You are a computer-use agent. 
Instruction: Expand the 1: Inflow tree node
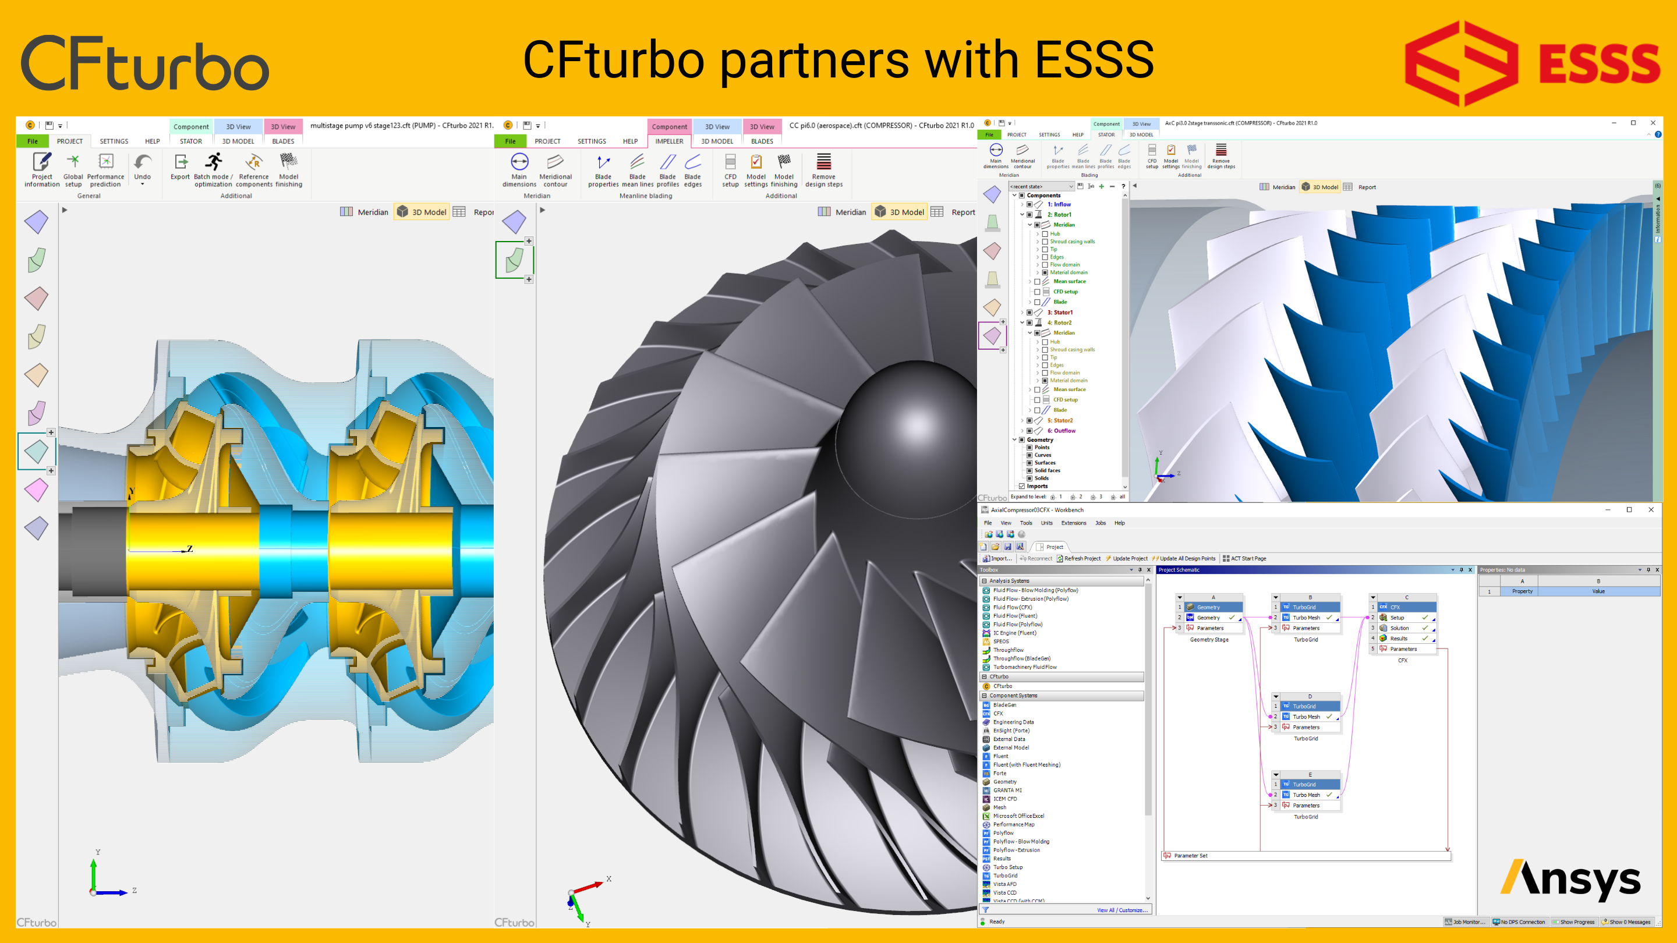[1021, 204]
